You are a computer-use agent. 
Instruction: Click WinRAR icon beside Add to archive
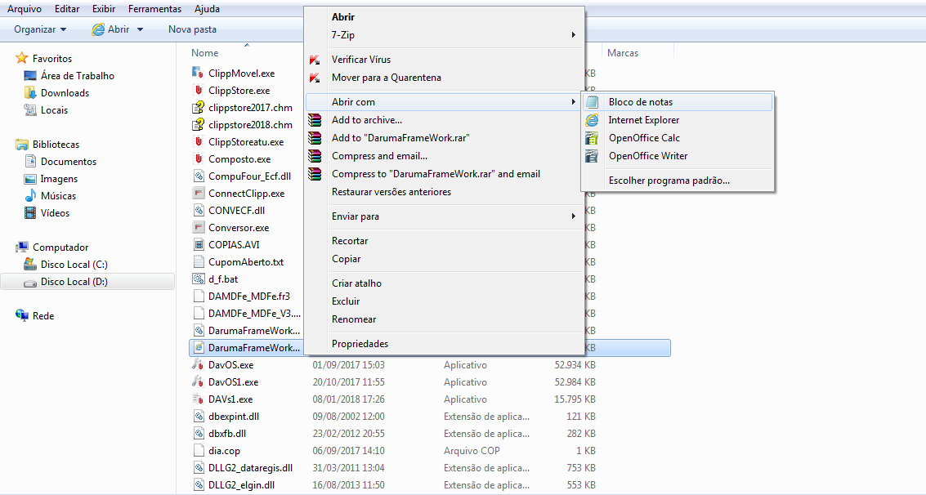315,120
